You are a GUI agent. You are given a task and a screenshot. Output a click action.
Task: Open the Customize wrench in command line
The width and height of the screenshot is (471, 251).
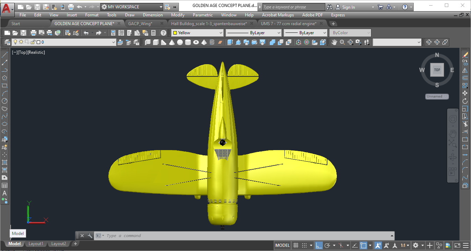90,236
